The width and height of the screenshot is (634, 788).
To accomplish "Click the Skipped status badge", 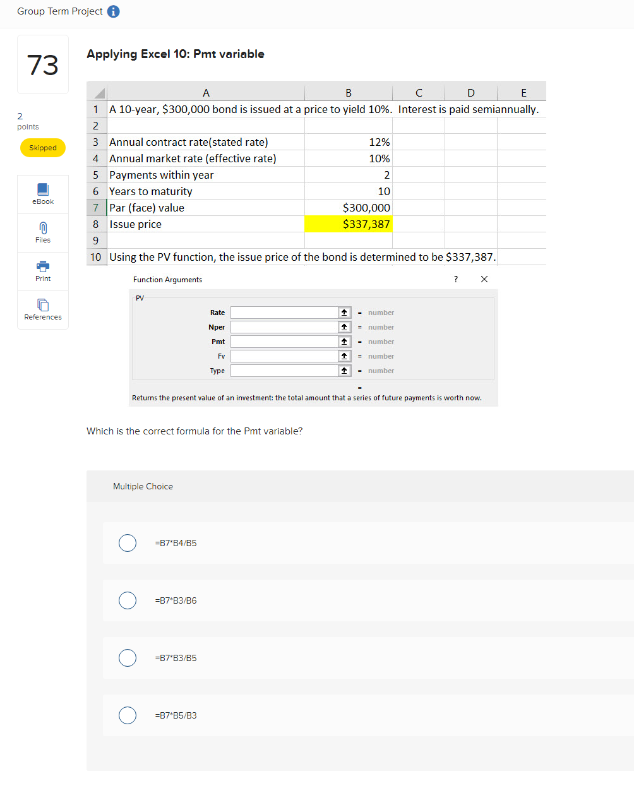I will 42,147.
